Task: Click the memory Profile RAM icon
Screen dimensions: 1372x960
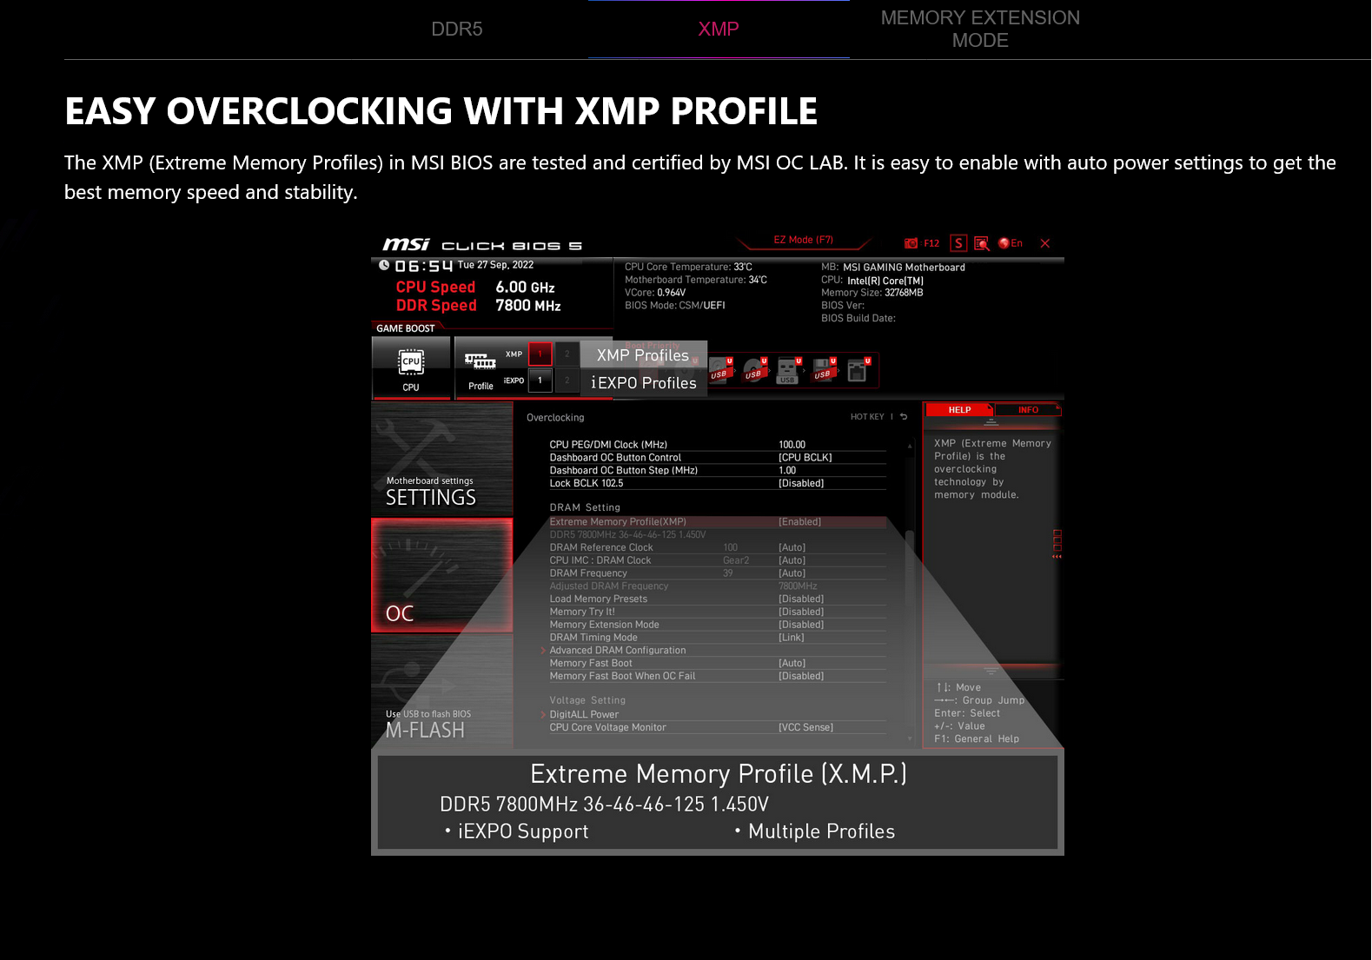Action: pyautogui.click(x=480, y=362)
